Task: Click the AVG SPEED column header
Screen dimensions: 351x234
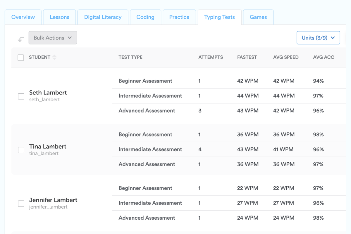Action: (286, 57)
